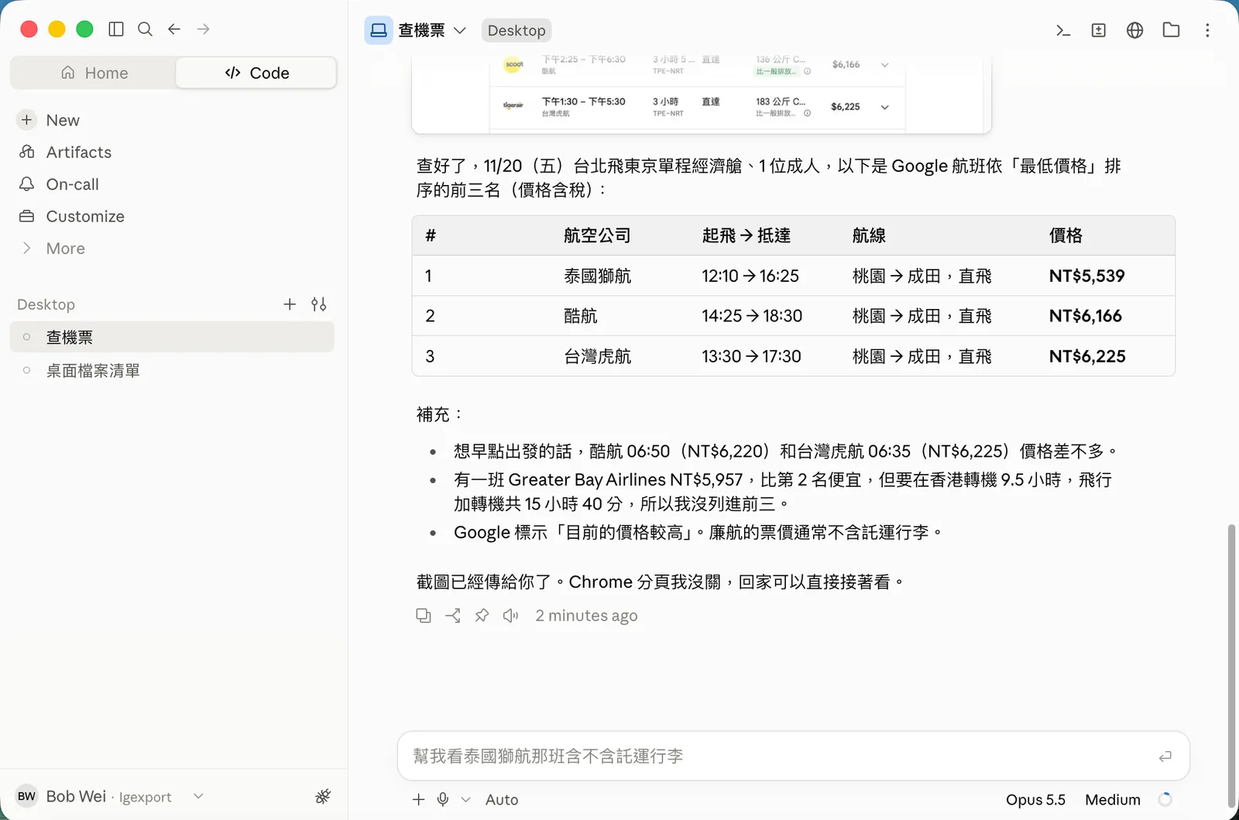Open the folder files icon in top bar

pyautogui.click(x=1172, y=30)
